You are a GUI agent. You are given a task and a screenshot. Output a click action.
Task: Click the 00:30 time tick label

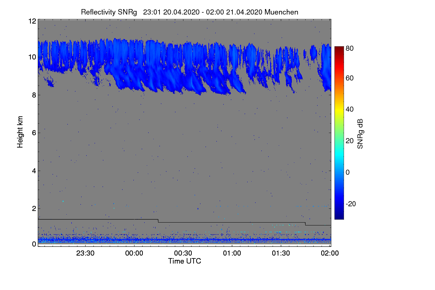click(183, 253)
